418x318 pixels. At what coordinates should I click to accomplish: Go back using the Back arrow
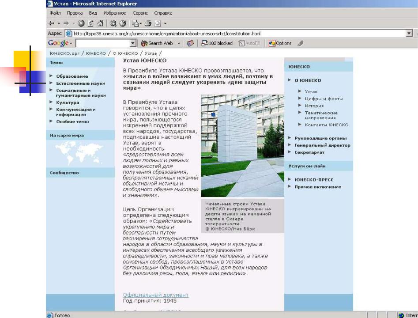coord(52,23)
